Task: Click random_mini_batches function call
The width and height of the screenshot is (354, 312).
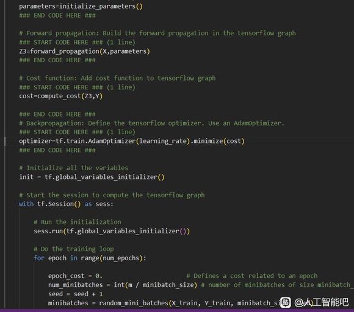Action: (x=134, y=303)
